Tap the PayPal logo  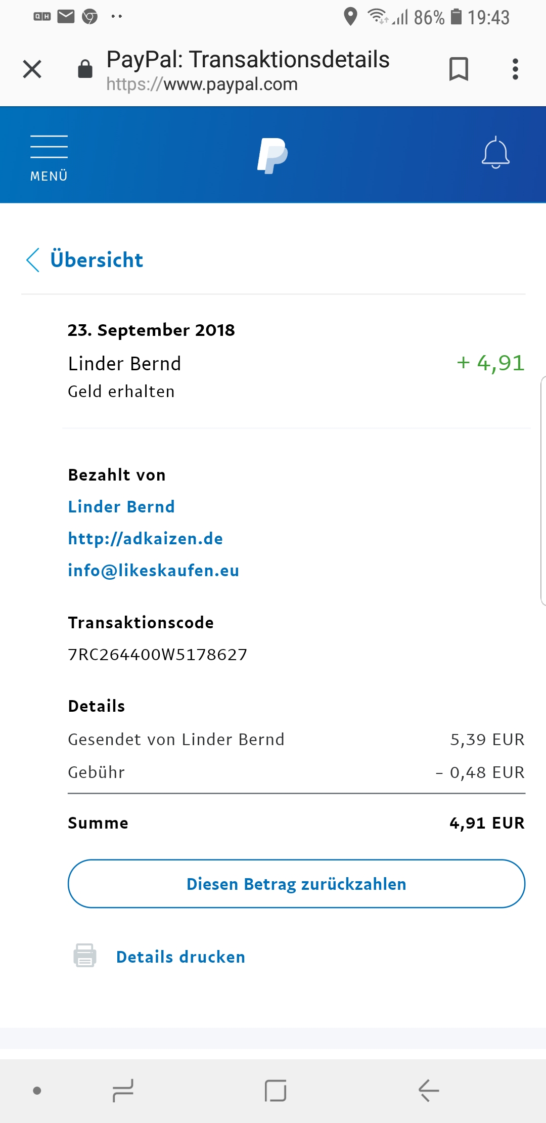272,155
